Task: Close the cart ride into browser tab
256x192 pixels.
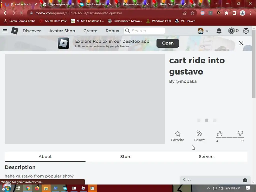Action: pyautogui.click(x=36, y=4)
